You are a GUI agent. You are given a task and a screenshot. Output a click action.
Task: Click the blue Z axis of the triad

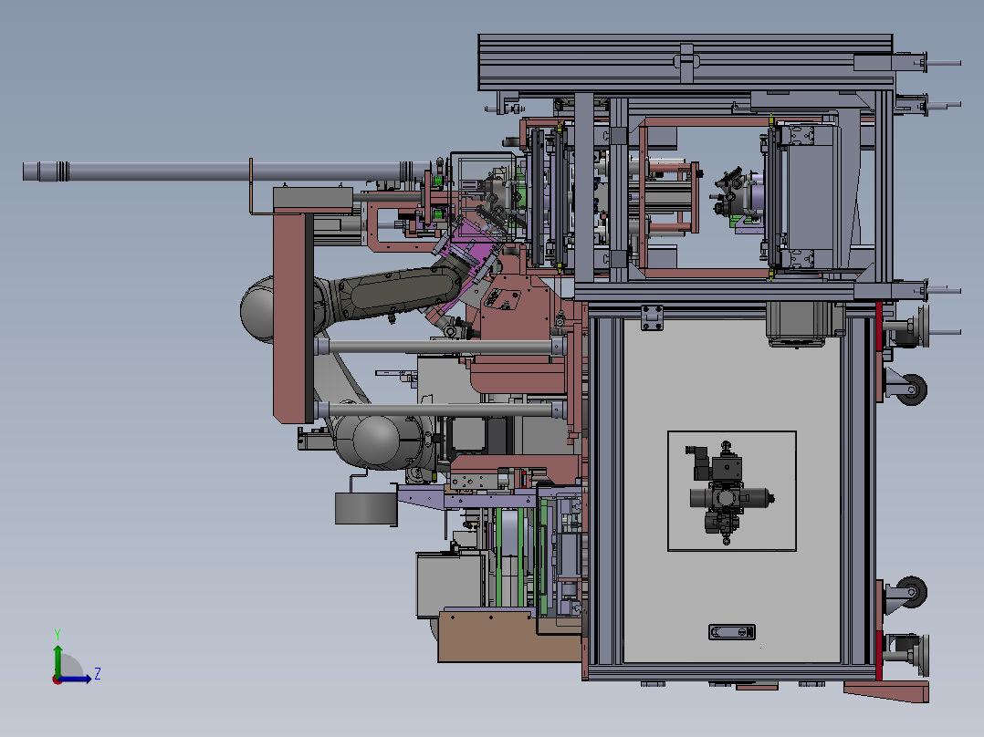tap(77, 678)
